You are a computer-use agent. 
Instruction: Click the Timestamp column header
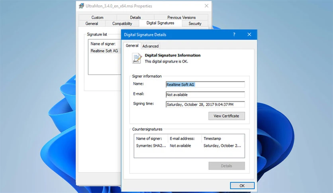(x=223, y=139)
